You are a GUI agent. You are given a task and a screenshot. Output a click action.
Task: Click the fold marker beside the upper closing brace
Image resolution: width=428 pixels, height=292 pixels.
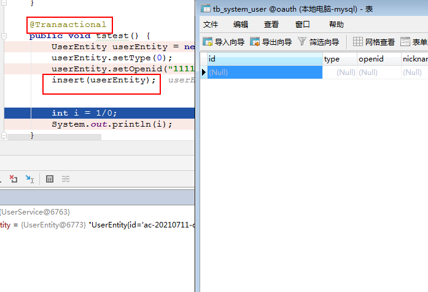coord(4,2)
